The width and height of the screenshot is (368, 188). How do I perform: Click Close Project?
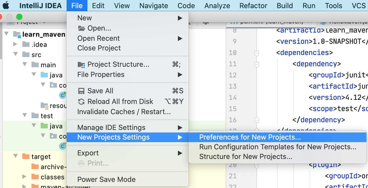click(99, 48)
